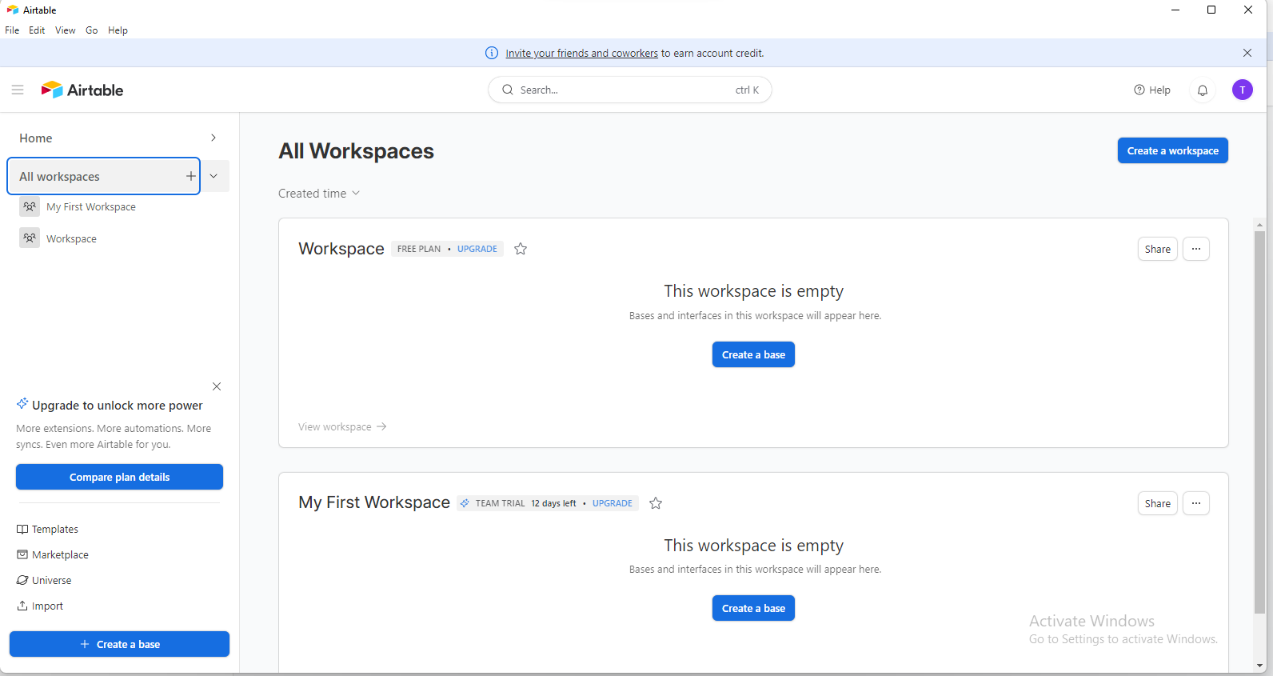Click the FREE PLAN label
The height and width of the screenshot is (676, 1273).
click(419, 249)
